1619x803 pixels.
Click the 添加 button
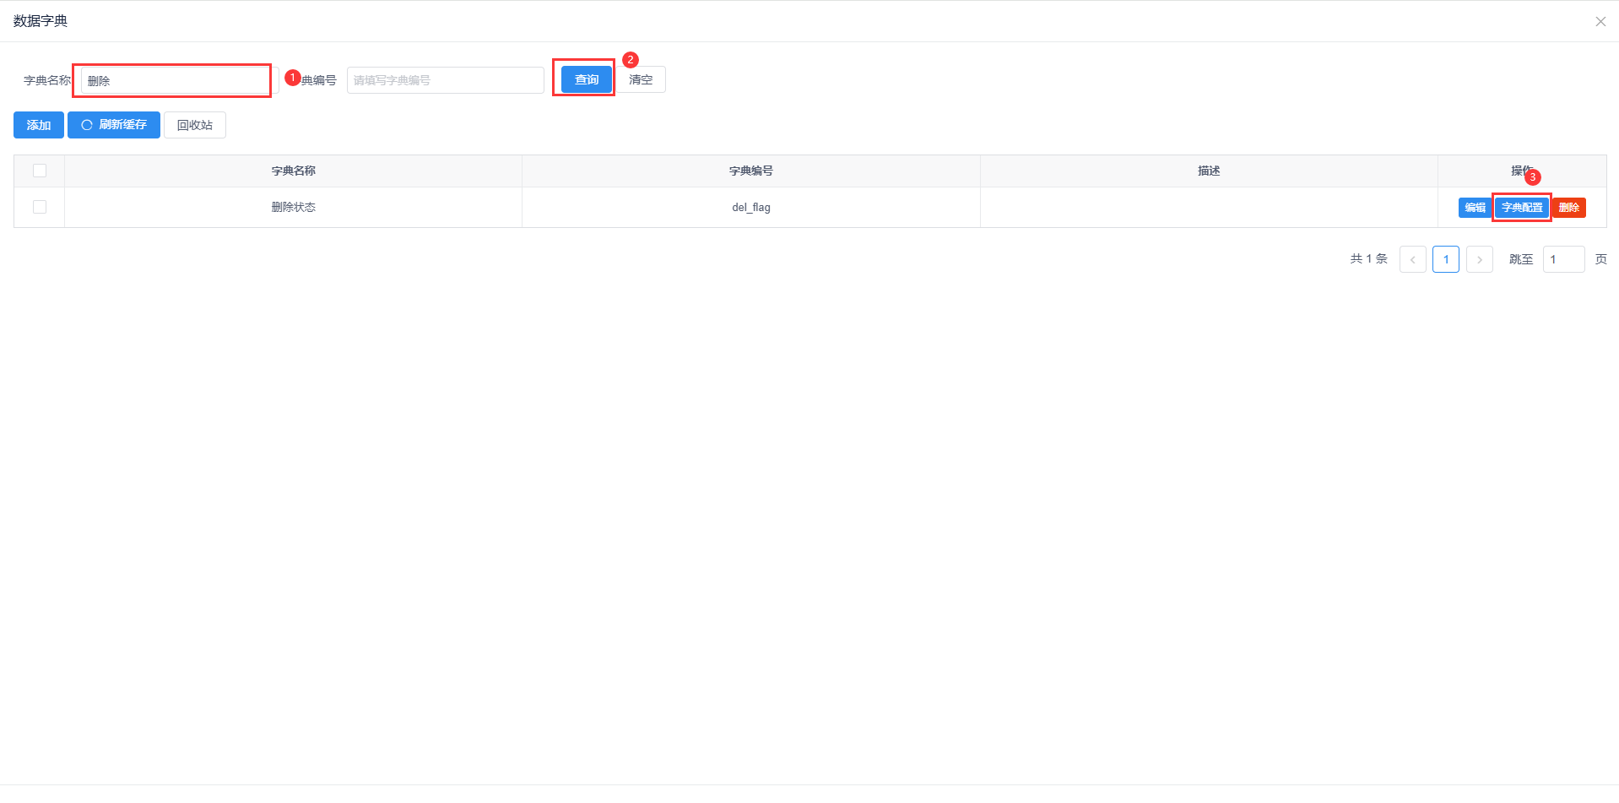click(39, 125)
